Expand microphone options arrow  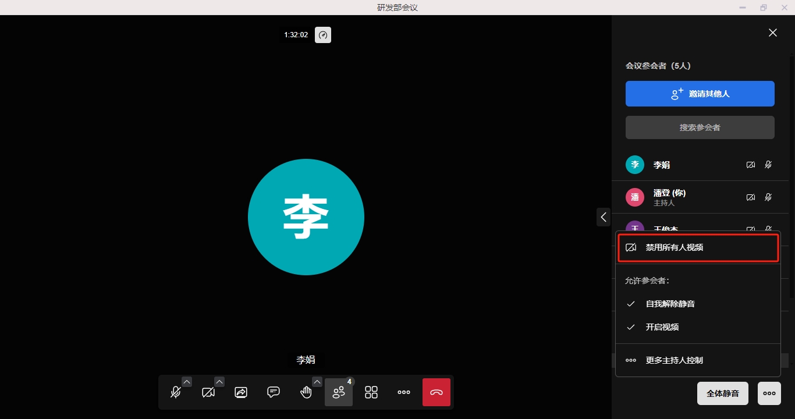(x=187, y=382)
